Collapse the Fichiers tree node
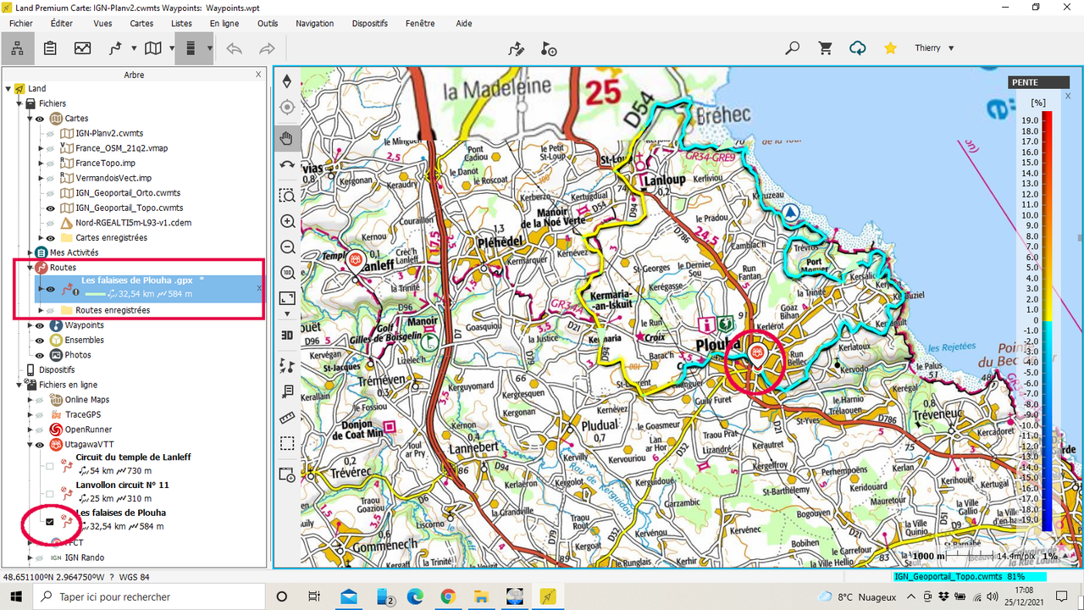 19,103
